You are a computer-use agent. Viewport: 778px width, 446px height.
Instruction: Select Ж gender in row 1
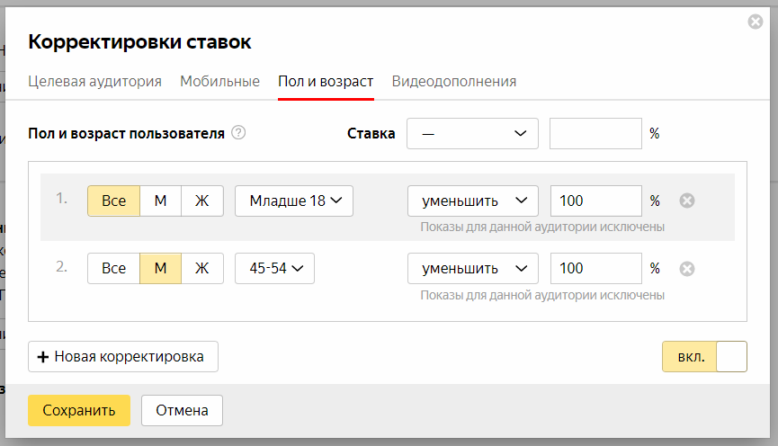point(202,201)
